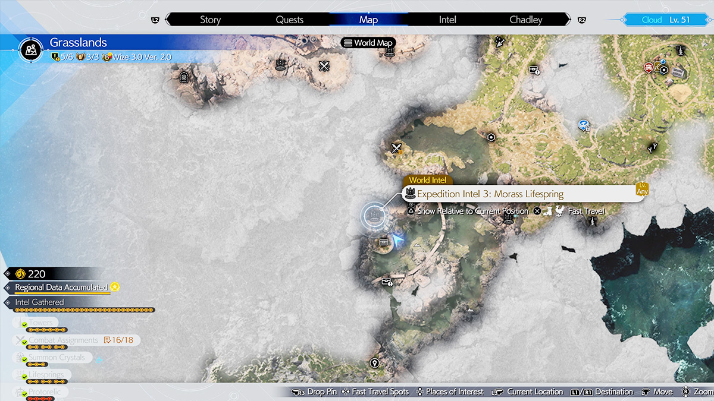
Task: Click the blue player position arrow
Action: pyautogui.click(x=398, y=240)
